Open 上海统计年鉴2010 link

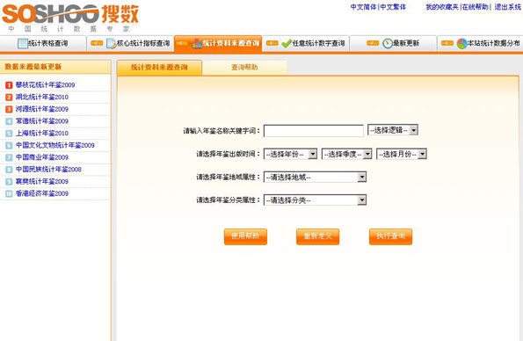42,134
